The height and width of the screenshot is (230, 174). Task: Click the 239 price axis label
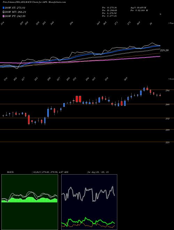click(167, 130)
